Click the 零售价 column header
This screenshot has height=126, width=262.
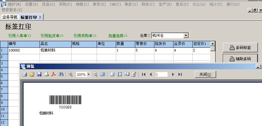click(x=145, y=44)
